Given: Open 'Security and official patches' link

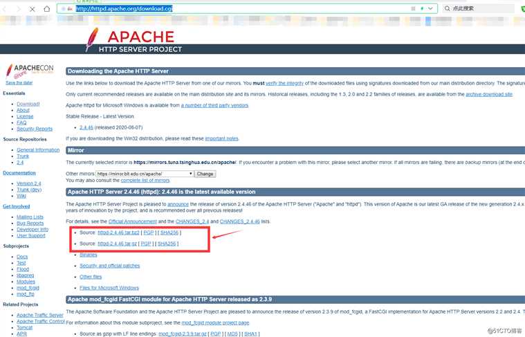Looking at the screenshot, I should tap(110, 266).
